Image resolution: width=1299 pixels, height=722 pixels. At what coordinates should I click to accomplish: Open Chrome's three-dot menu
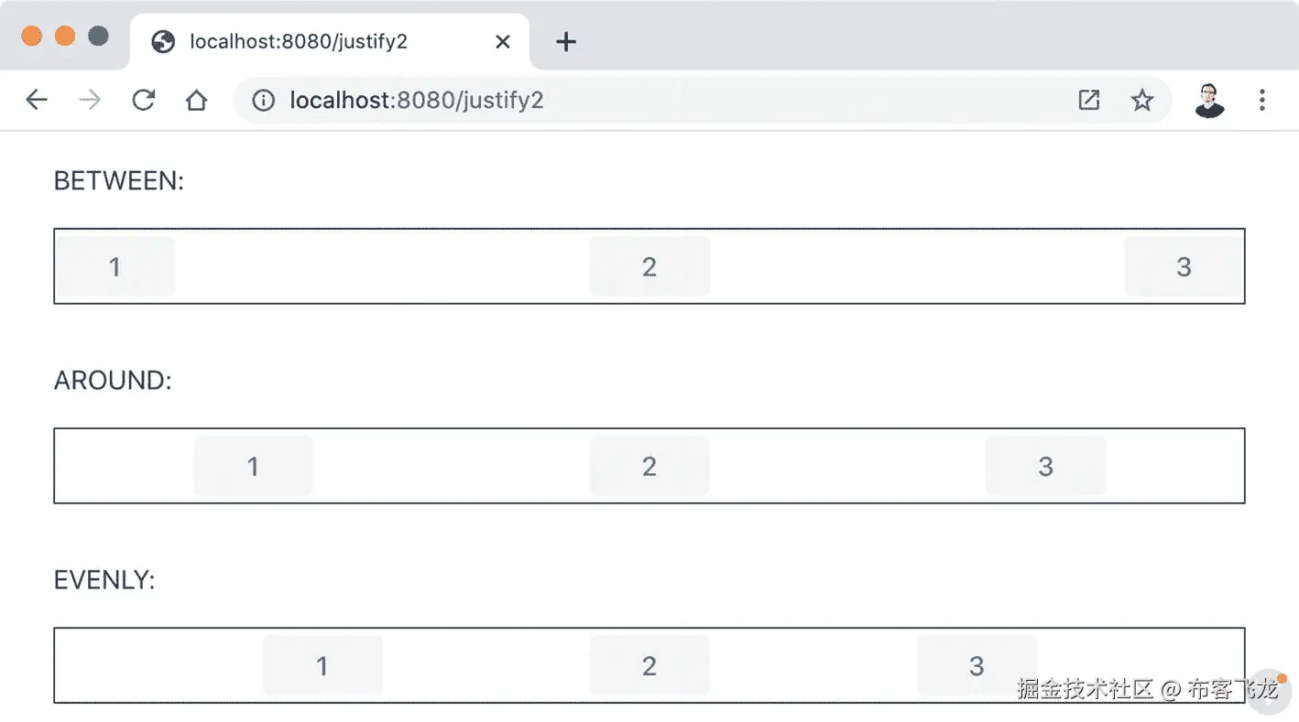click(1261, 100)
